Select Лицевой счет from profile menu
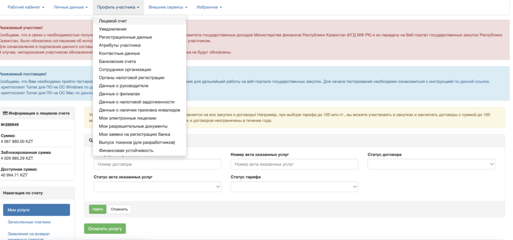Image resolution: width=513 pixels, height=240 pixels. [x=113, y=21]
